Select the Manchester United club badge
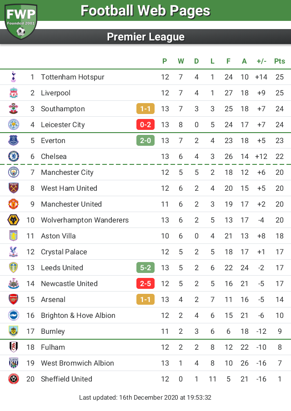The width and height of the screenshot is (291, 411). 13,204
